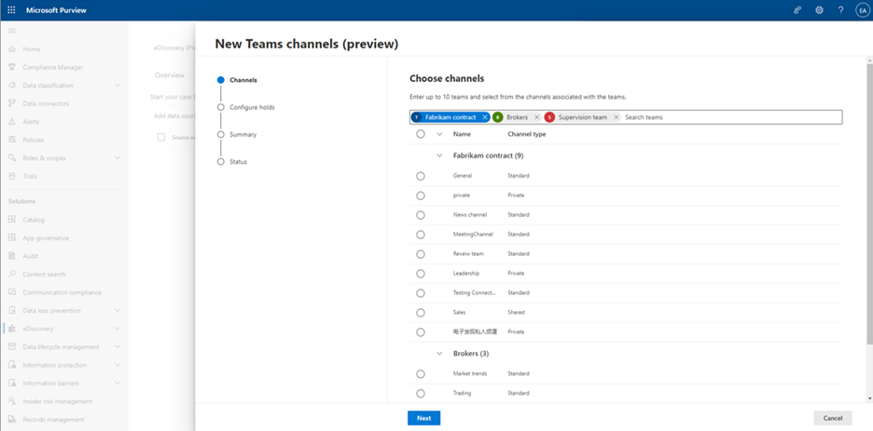Open the settings gear icon
This screenshot has width=873, height=431.
click(x=819, y=10)
